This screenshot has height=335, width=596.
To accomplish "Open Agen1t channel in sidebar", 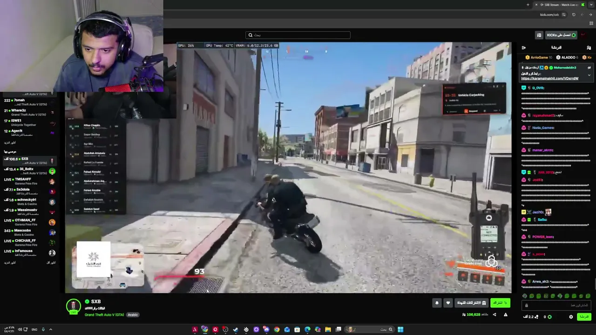I will [x=29, y=133].
